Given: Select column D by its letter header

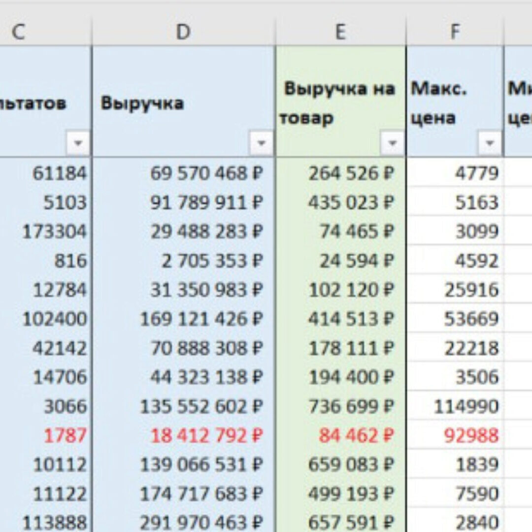Looking at the screenshot, I should 183,33.
